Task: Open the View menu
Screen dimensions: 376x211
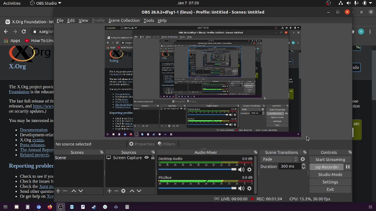Action: coord(83,21)
